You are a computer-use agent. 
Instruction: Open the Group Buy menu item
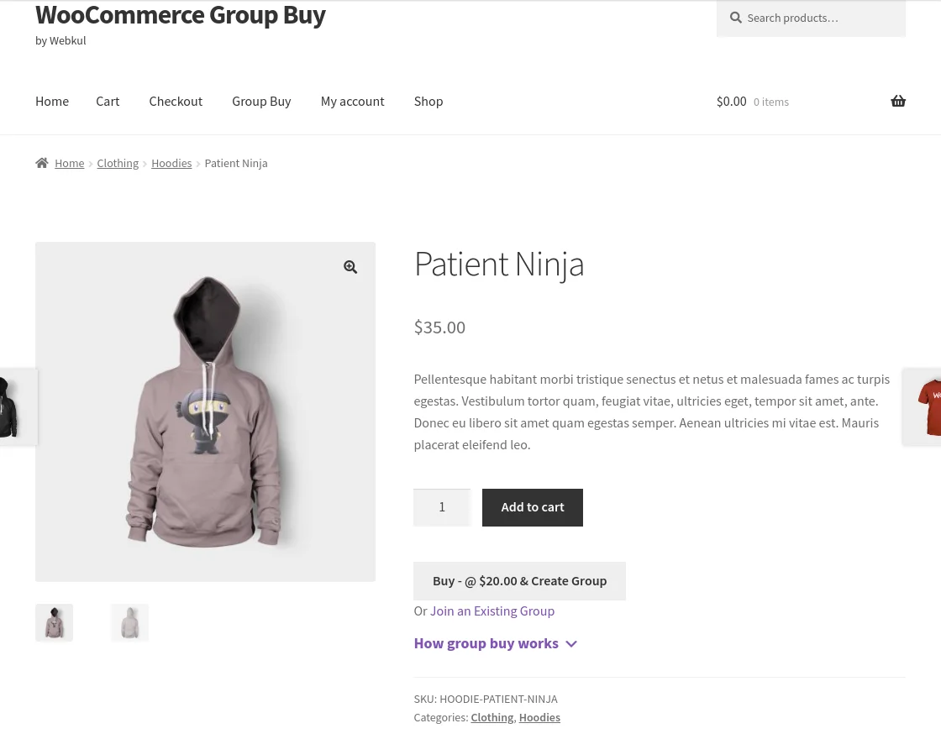(261, 101)
